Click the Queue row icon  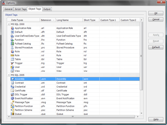click(x=12, y=114)
